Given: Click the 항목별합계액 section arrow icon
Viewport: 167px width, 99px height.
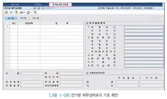Looking at the screenshot, I should [87, 23].
